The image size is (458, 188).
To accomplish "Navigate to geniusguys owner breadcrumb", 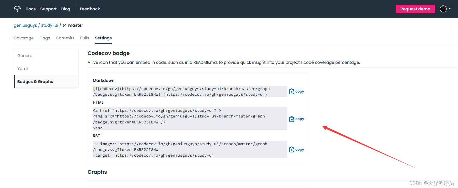I will (x=25, y=25).
